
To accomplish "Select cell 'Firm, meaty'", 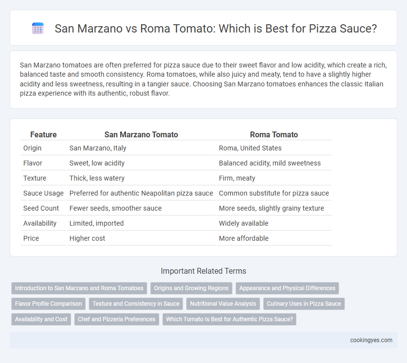I will 274,178.
